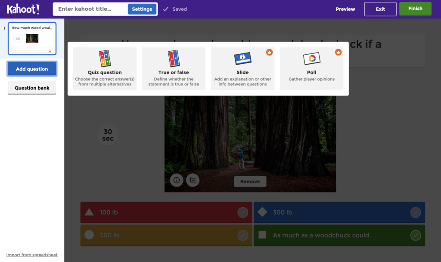Select the question 1 thumbnail

pos(32,38)
